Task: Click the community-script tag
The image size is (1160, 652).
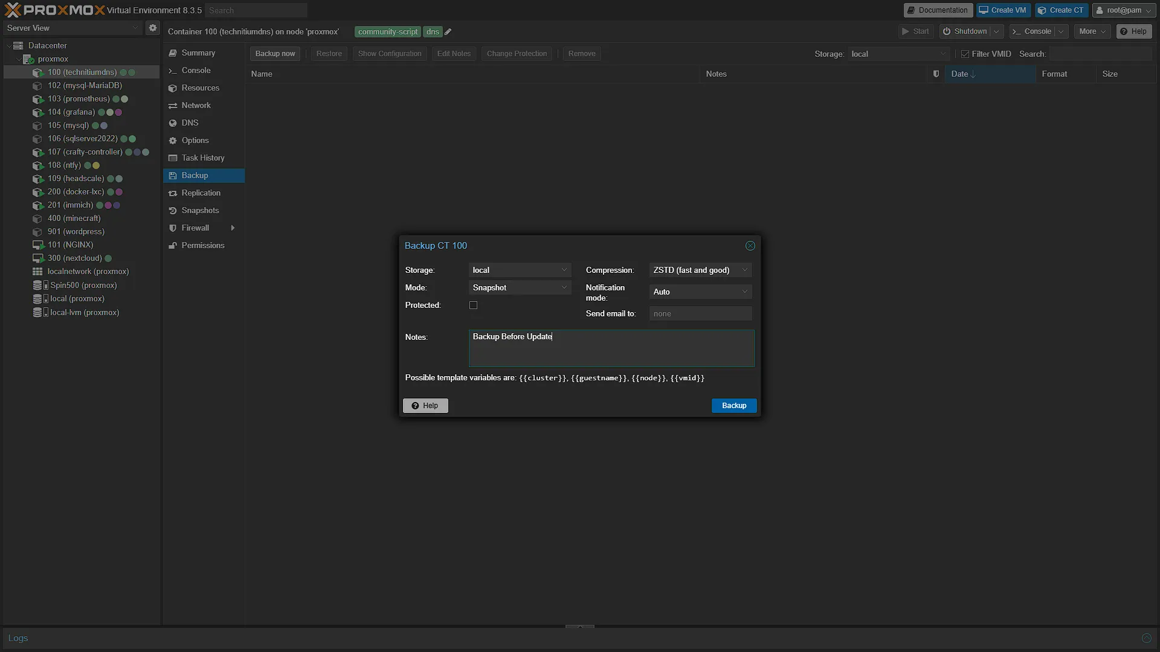Action: (388, 32)
